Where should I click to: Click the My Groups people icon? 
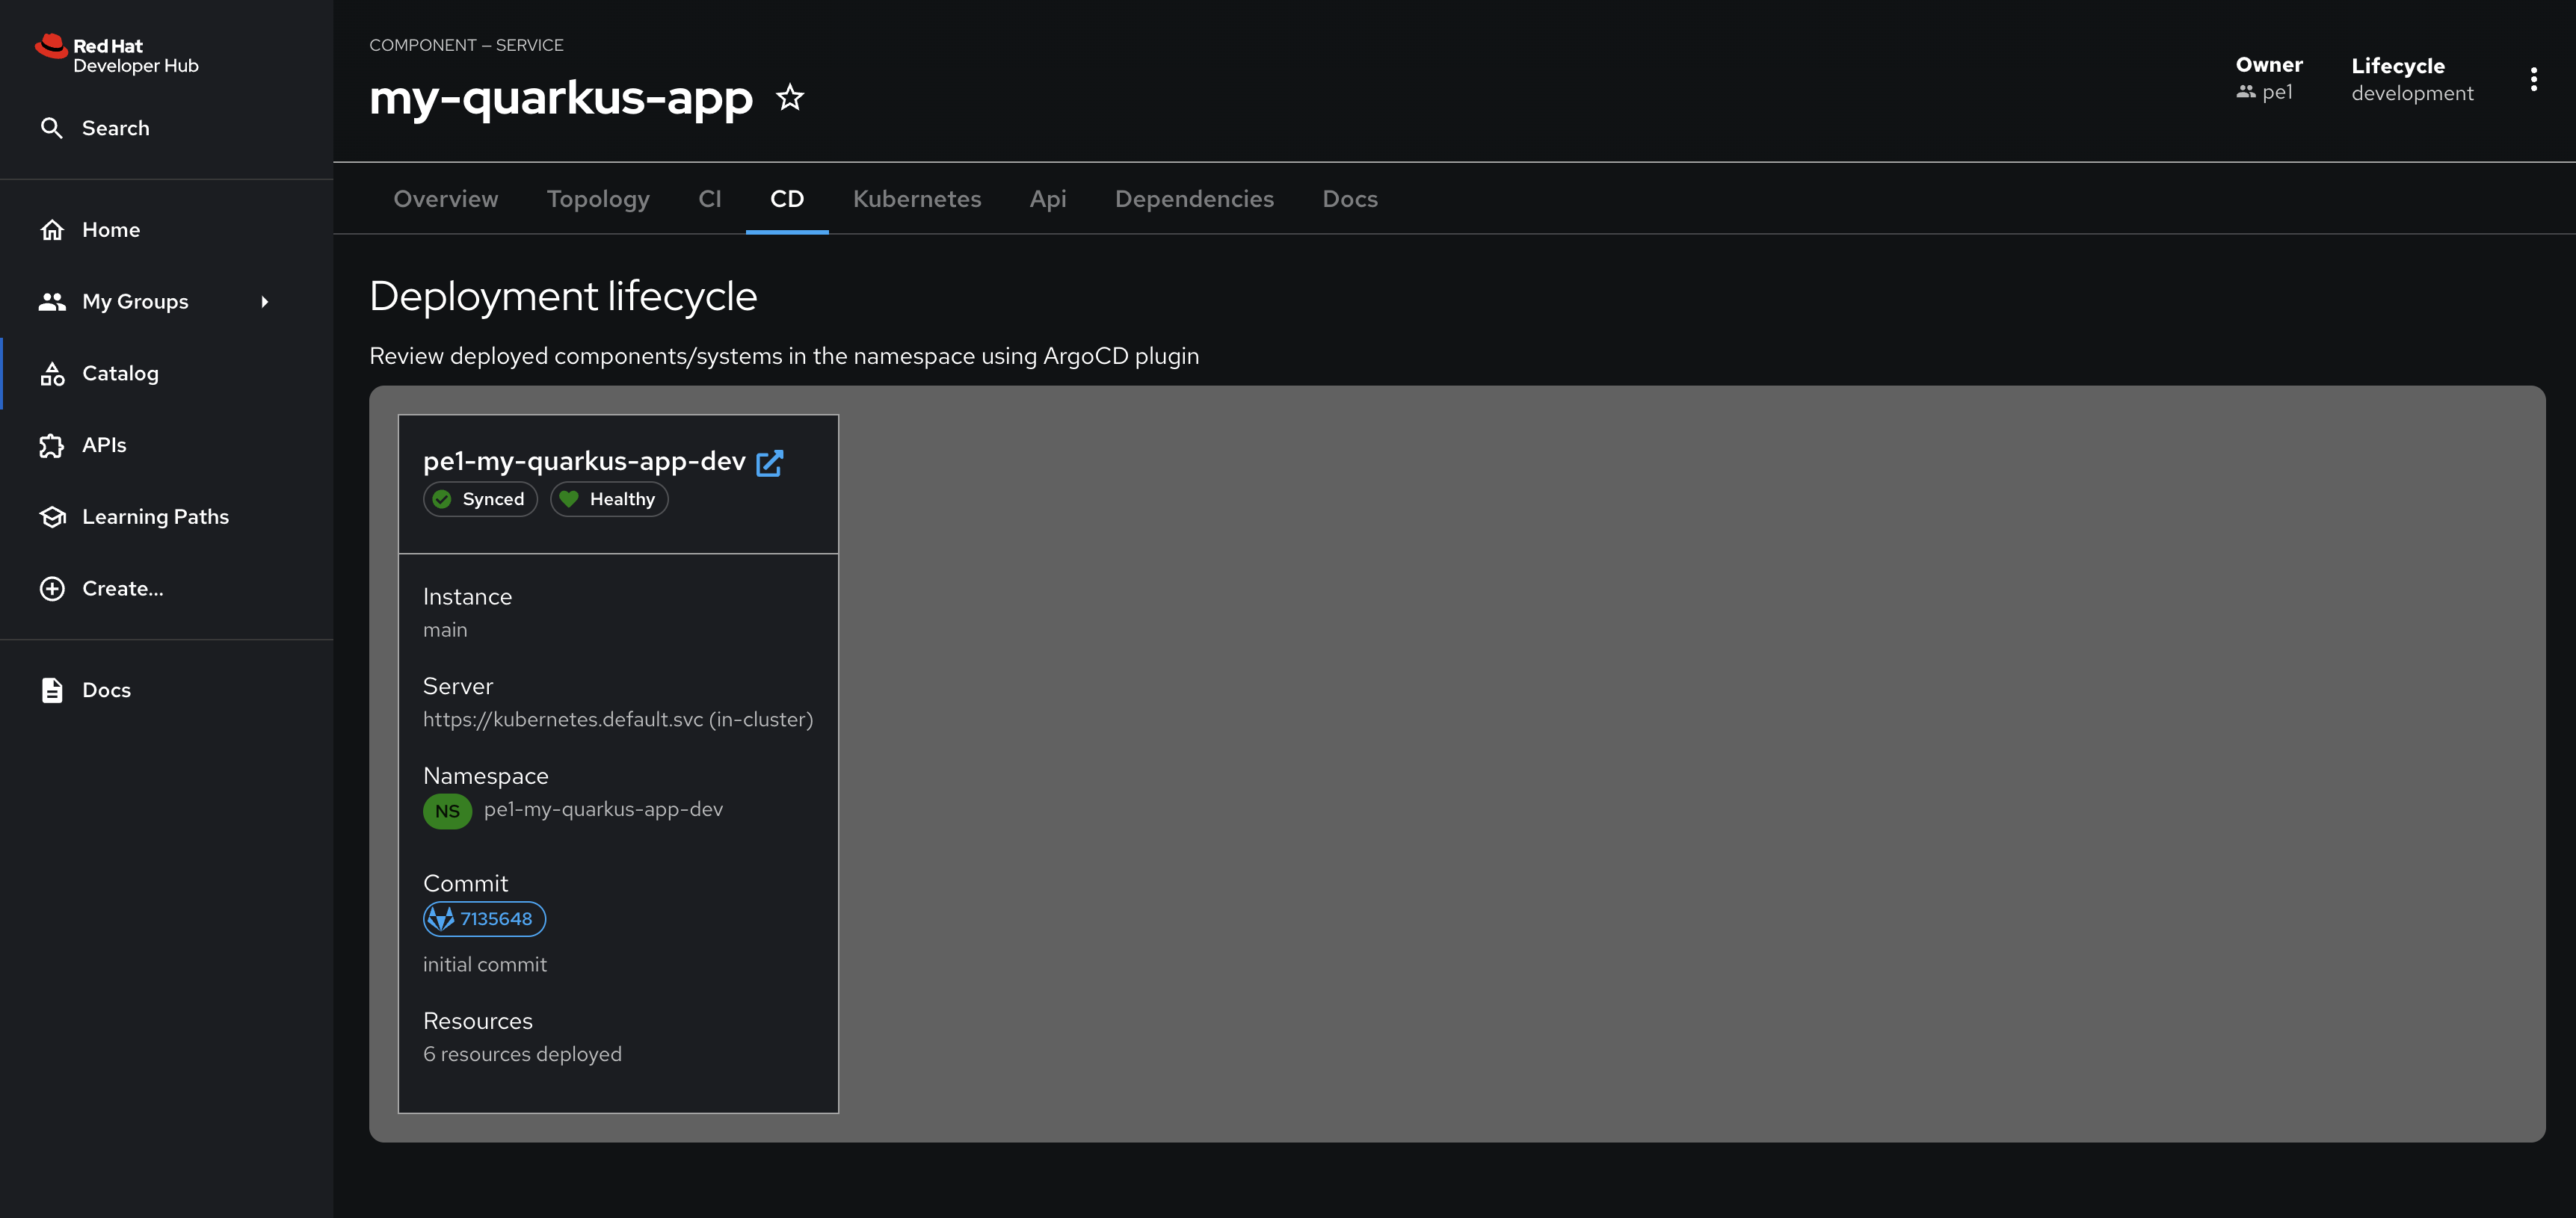coord(52,301)
